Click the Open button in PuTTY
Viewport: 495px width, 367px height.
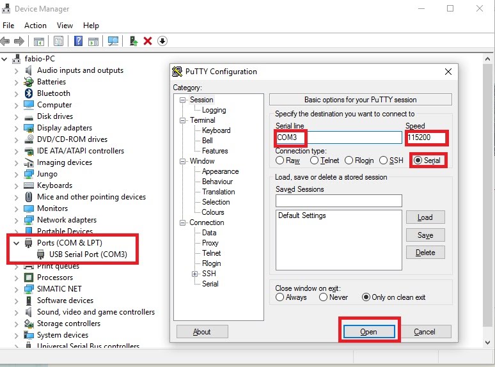click(369, 332)
